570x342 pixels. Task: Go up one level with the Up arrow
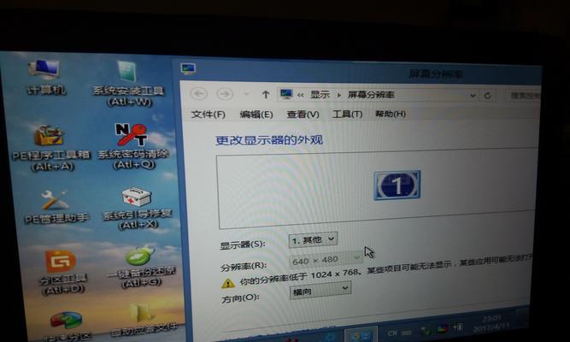pos(266,95)
